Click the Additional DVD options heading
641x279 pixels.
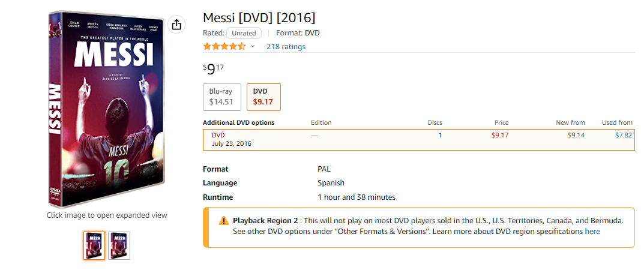(238, 122)
